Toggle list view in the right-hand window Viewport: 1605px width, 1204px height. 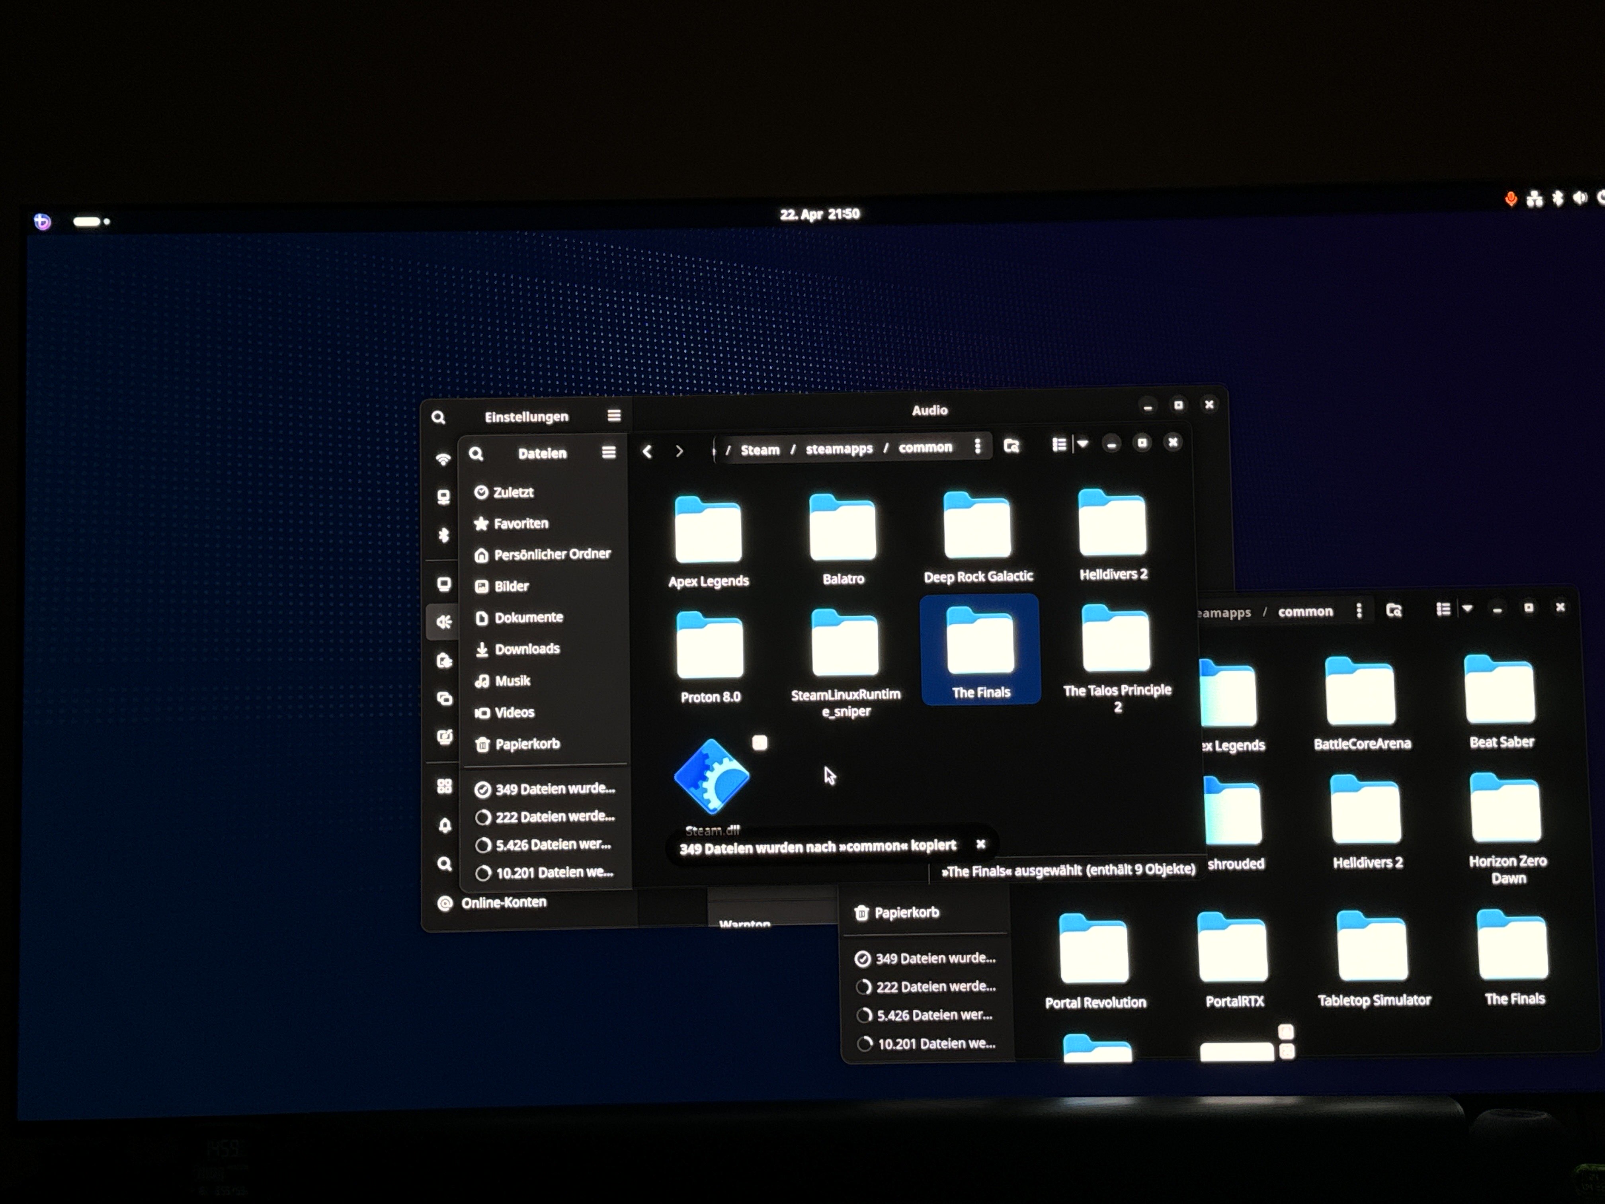pos(1443,610)
